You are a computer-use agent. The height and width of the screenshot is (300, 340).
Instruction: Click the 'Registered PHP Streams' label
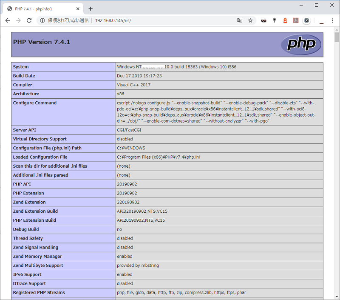click(39, 293)
